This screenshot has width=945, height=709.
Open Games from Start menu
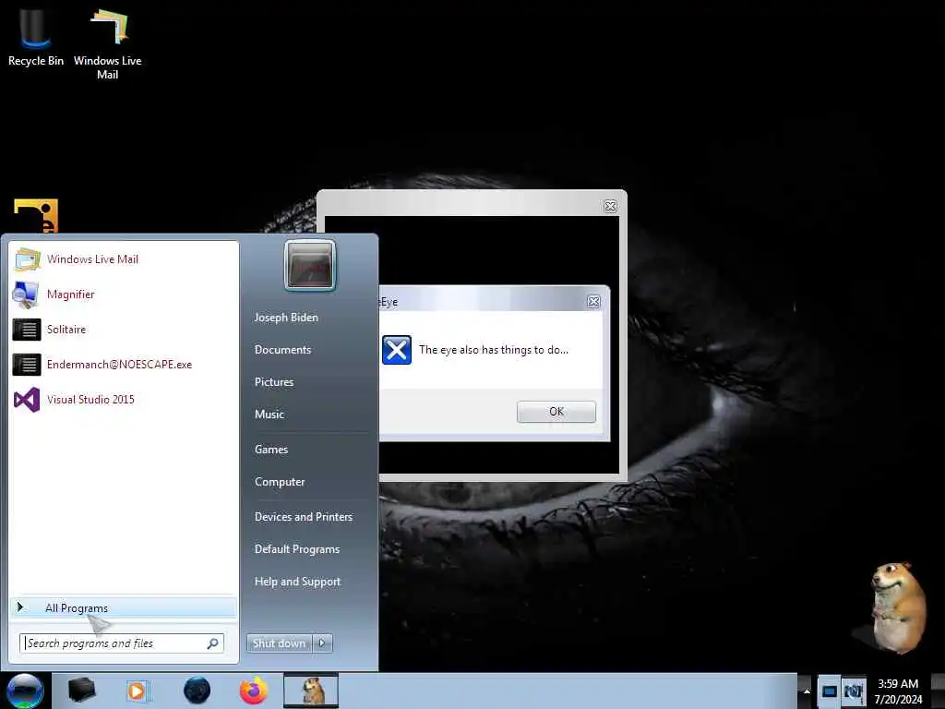tap(271, 450)
